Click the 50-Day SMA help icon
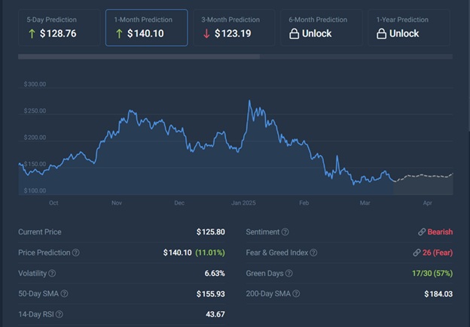 click(x=65, y=293)
